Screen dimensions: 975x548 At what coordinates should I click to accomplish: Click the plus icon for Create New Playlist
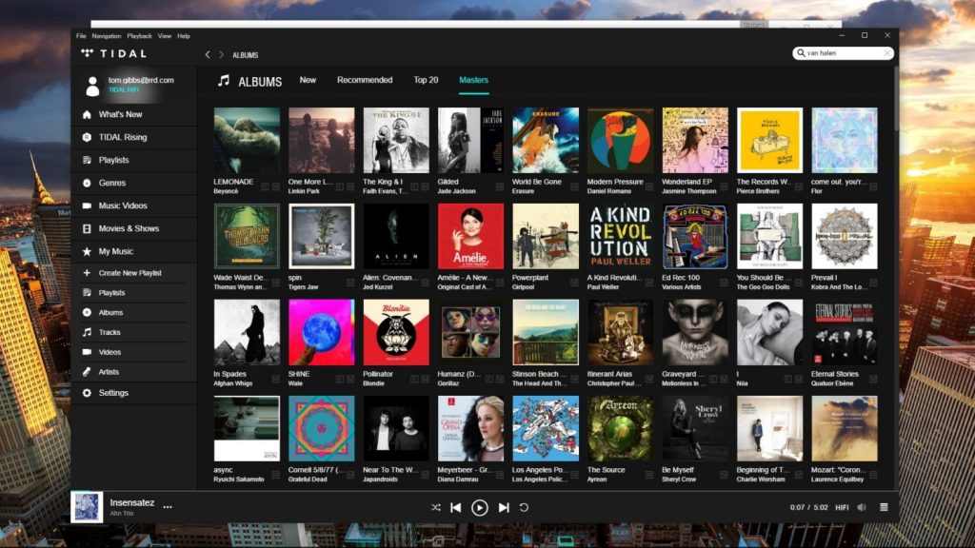pyautogui.click(x=87, y=273)
